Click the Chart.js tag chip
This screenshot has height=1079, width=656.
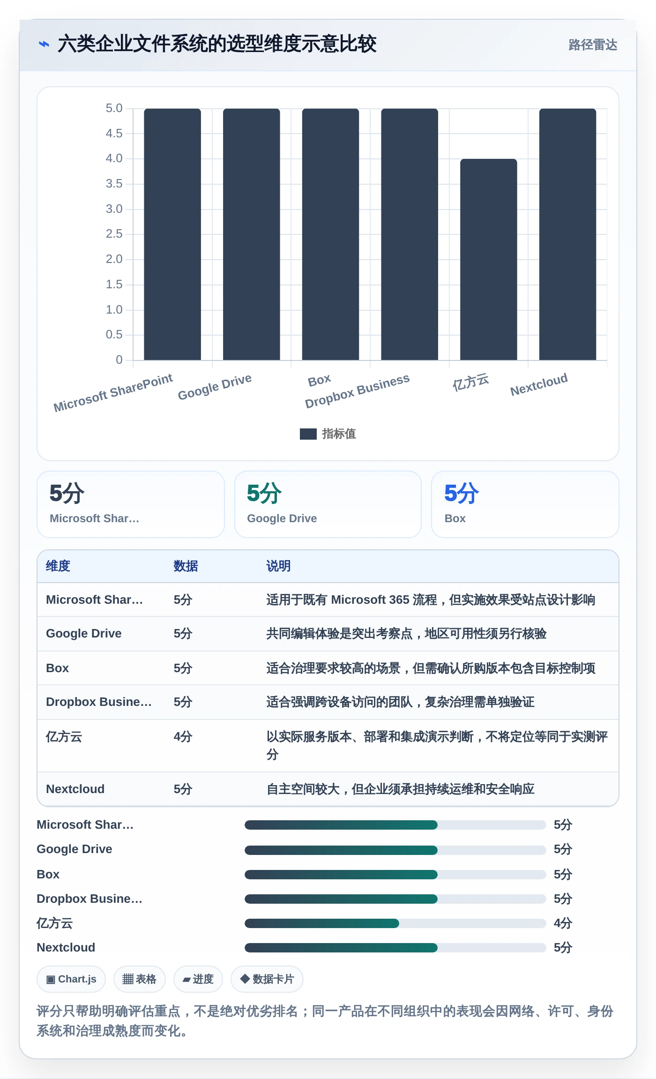[71, 979]
